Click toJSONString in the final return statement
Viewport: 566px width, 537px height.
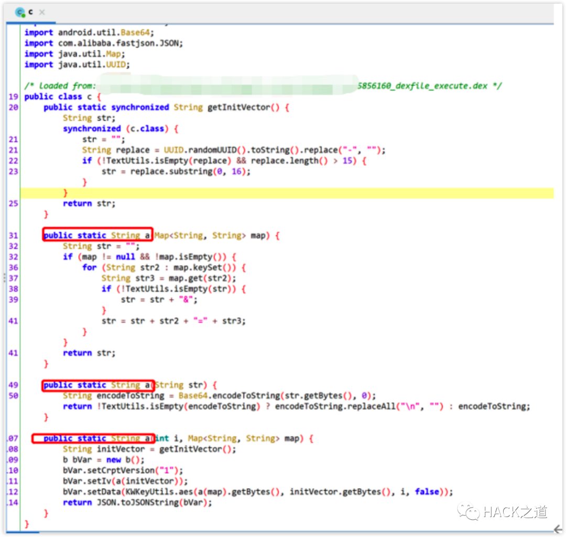[144, 502]
